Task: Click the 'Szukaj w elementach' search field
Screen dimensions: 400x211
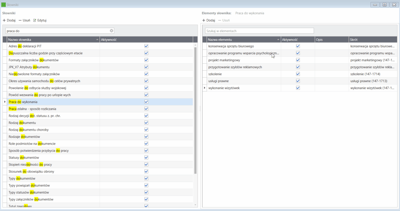Action: 259,31
